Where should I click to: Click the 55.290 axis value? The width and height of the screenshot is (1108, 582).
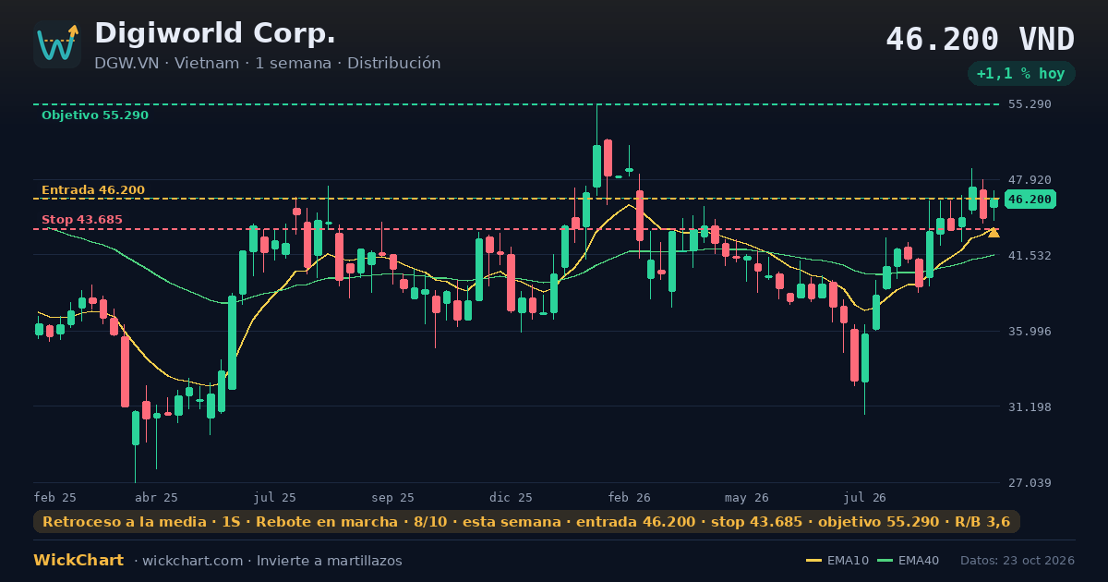(1030, 104)
